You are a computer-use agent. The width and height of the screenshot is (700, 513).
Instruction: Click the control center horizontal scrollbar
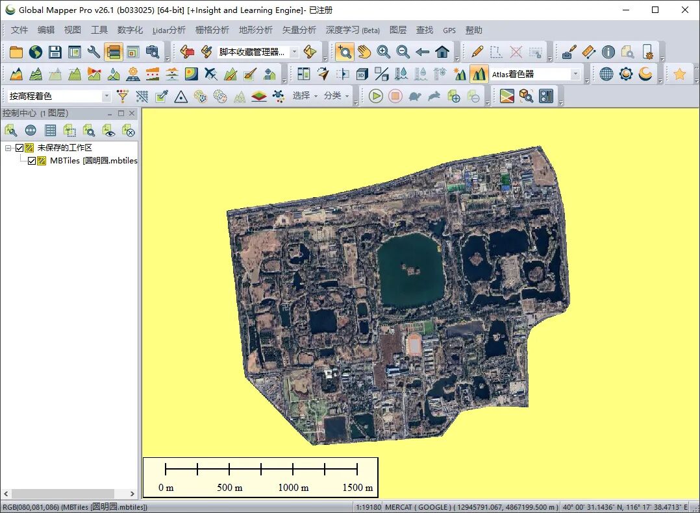[69, 494]
